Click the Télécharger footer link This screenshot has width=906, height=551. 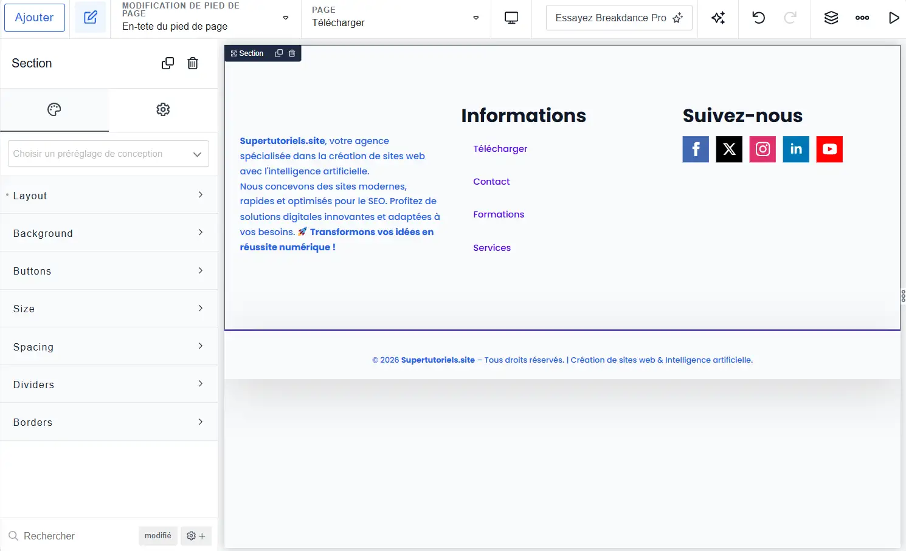(x=500, y=149)
